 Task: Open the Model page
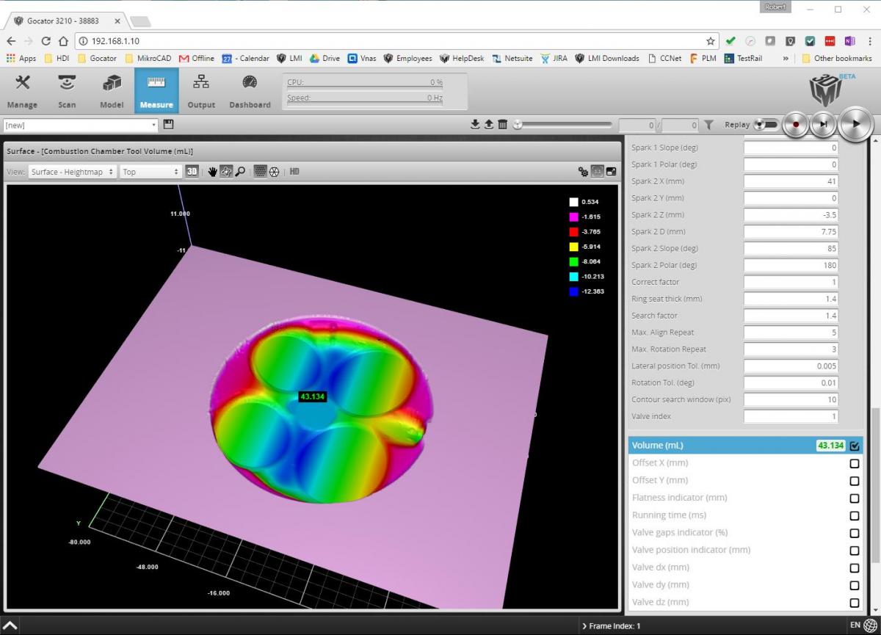click(112, 91)
